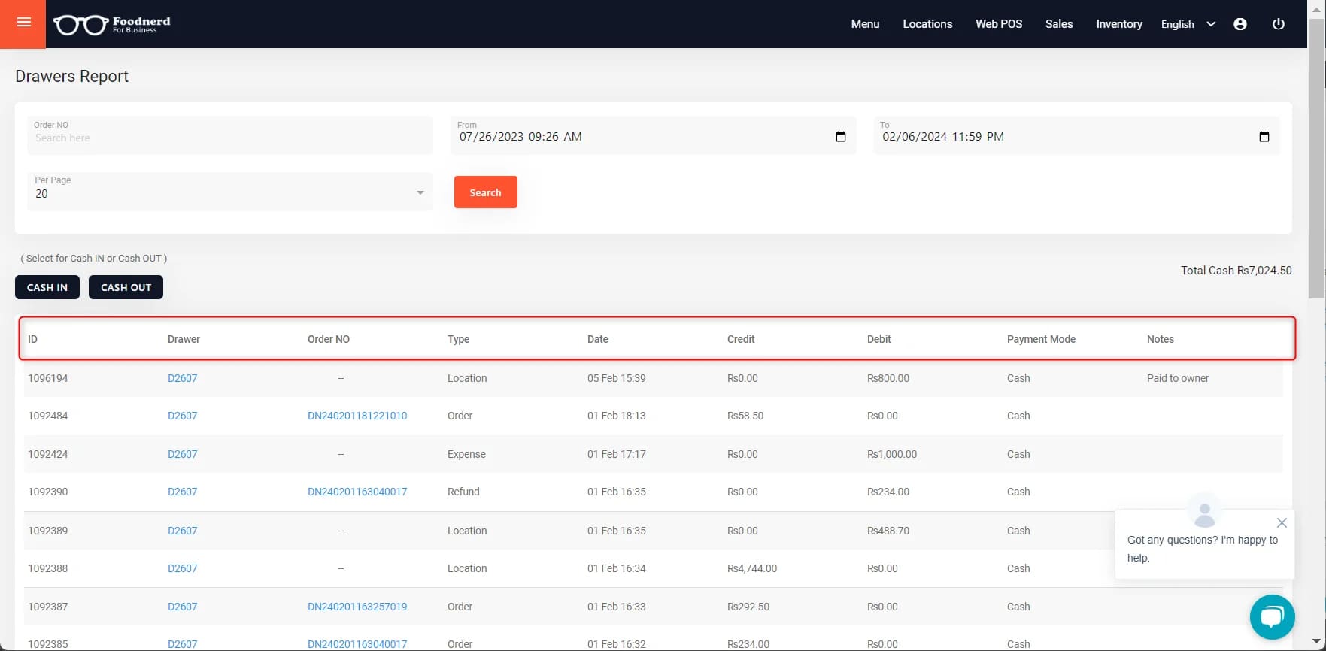The height and width of the screenshot is (651, 1326).
Task: Open drawer D2607 link in row 1092424
Action: 183,454
